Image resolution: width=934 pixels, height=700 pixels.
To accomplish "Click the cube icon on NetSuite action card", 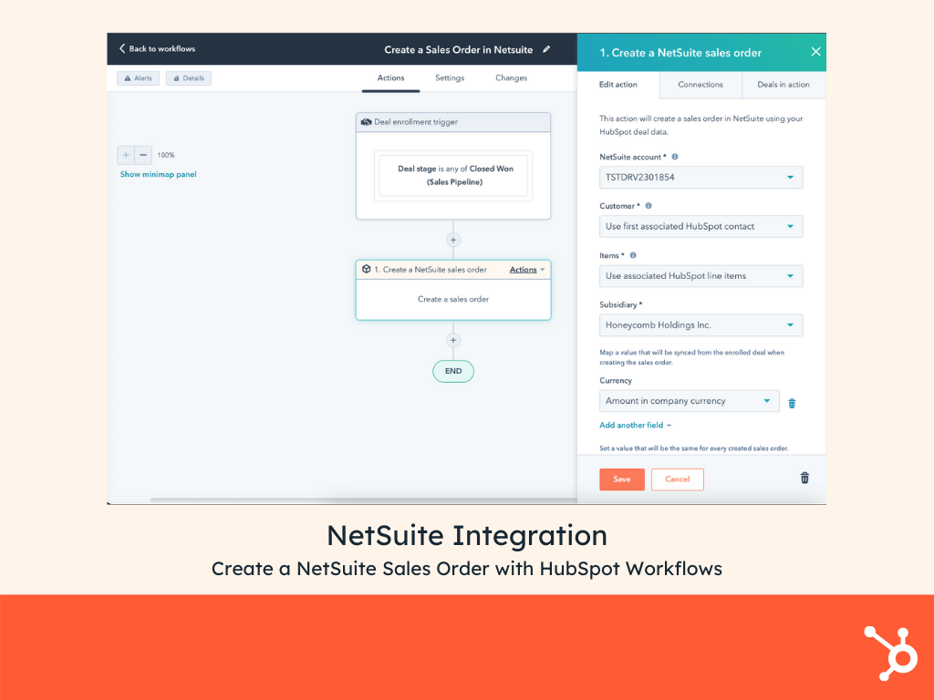I will pyautogui.click(x=367, y=269).
